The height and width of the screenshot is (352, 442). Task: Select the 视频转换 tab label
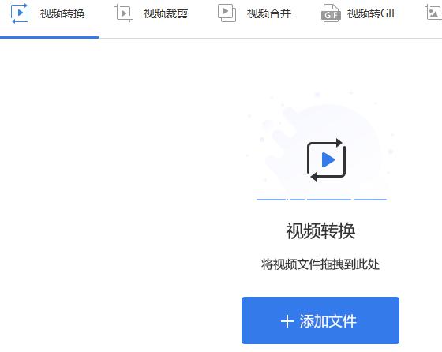[62, 13]
